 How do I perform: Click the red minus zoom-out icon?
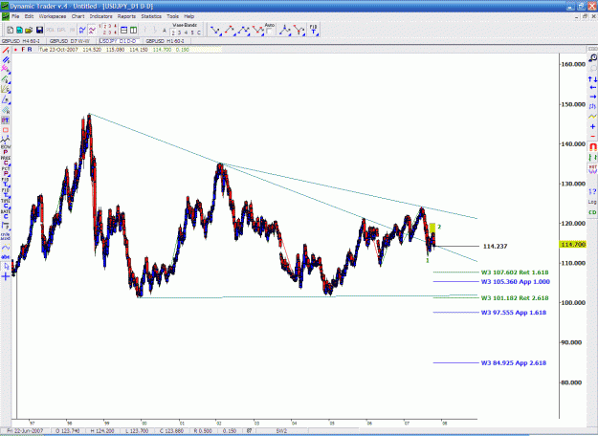pos(592,136)
